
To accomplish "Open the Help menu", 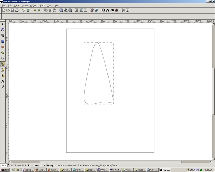I will (x=57, y=5).
